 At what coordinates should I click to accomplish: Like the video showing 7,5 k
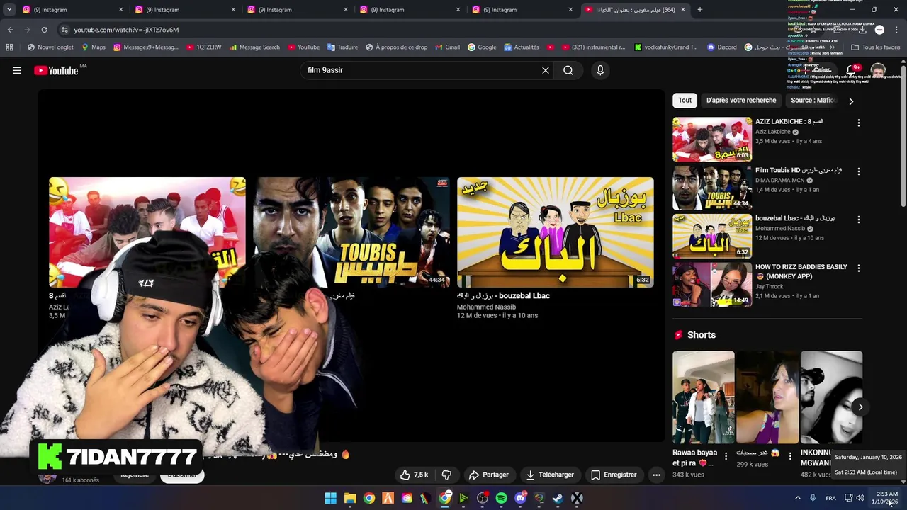tap(414, 475)
